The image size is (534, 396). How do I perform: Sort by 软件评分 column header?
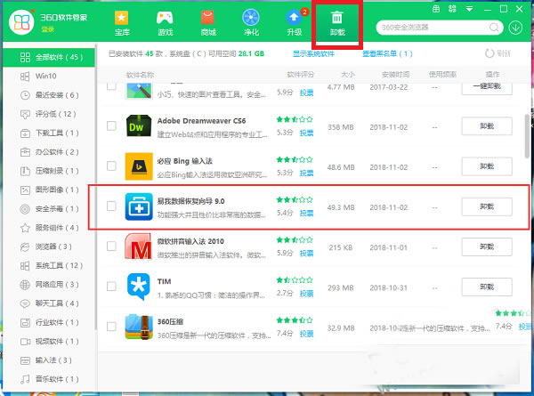301,74
